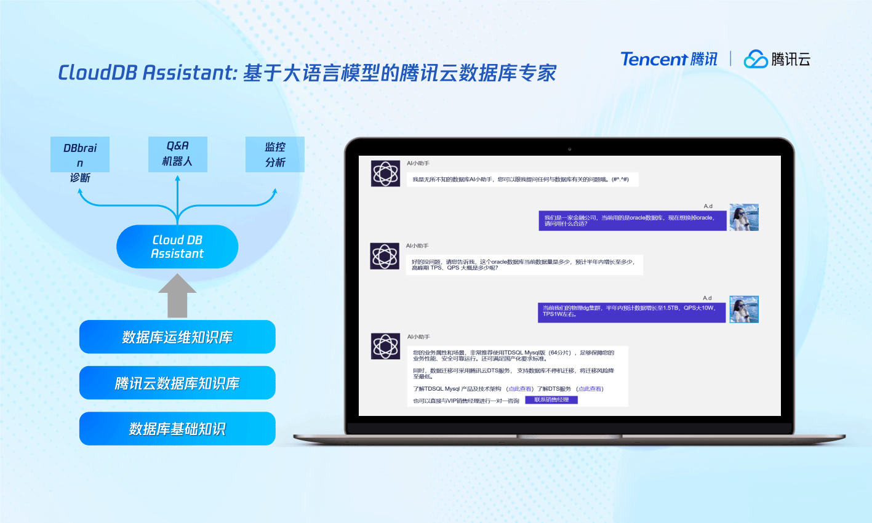
Task: Open 点此查看 link after 了解DTS服务
Action: point(590,389)
